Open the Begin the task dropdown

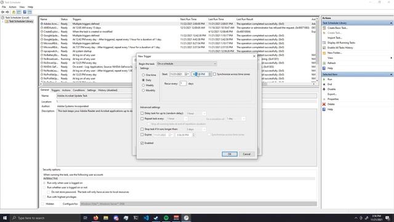[x=187, y=64]
